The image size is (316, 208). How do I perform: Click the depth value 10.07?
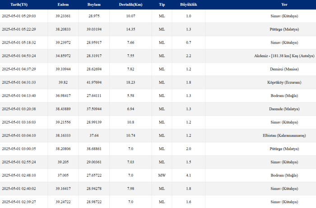coord(130,16)
